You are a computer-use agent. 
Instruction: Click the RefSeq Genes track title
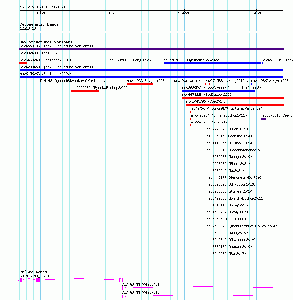[x=33, y=272]
